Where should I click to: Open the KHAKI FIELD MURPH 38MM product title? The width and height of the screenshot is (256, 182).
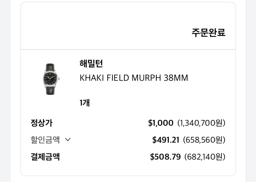click(134, 78)
